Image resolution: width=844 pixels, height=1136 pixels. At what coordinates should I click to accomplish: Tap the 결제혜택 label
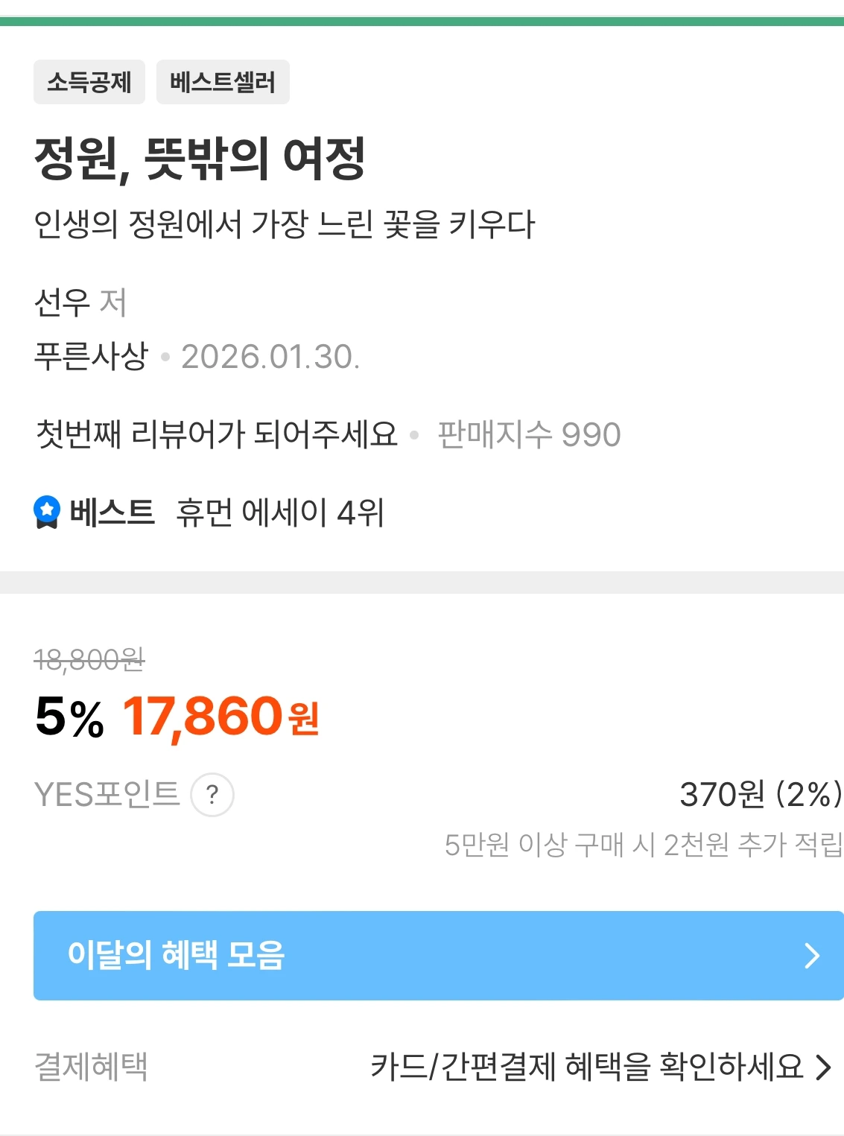(92, 1067)
